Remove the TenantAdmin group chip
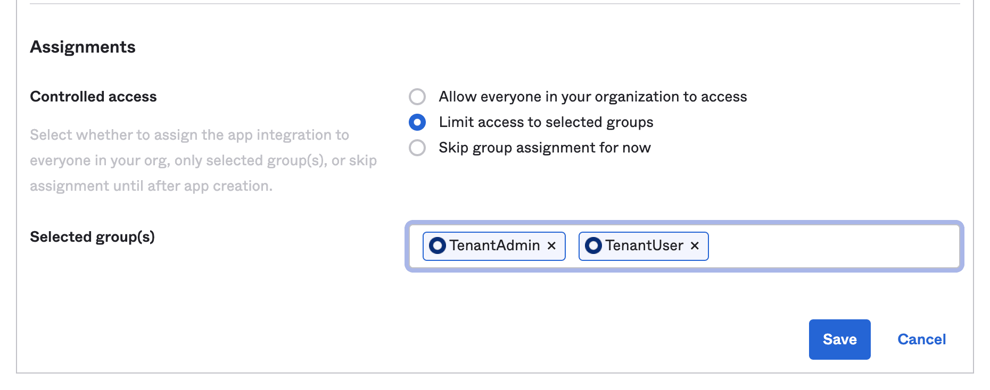 (x=551, y=245)
